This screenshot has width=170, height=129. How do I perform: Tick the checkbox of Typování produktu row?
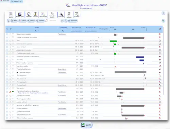point(7,66)
